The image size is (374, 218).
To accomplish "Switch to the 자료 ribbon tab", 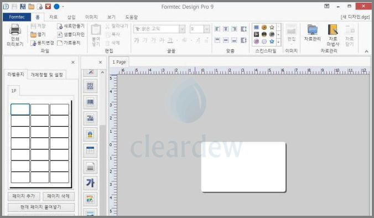I will tap(54, 17).
